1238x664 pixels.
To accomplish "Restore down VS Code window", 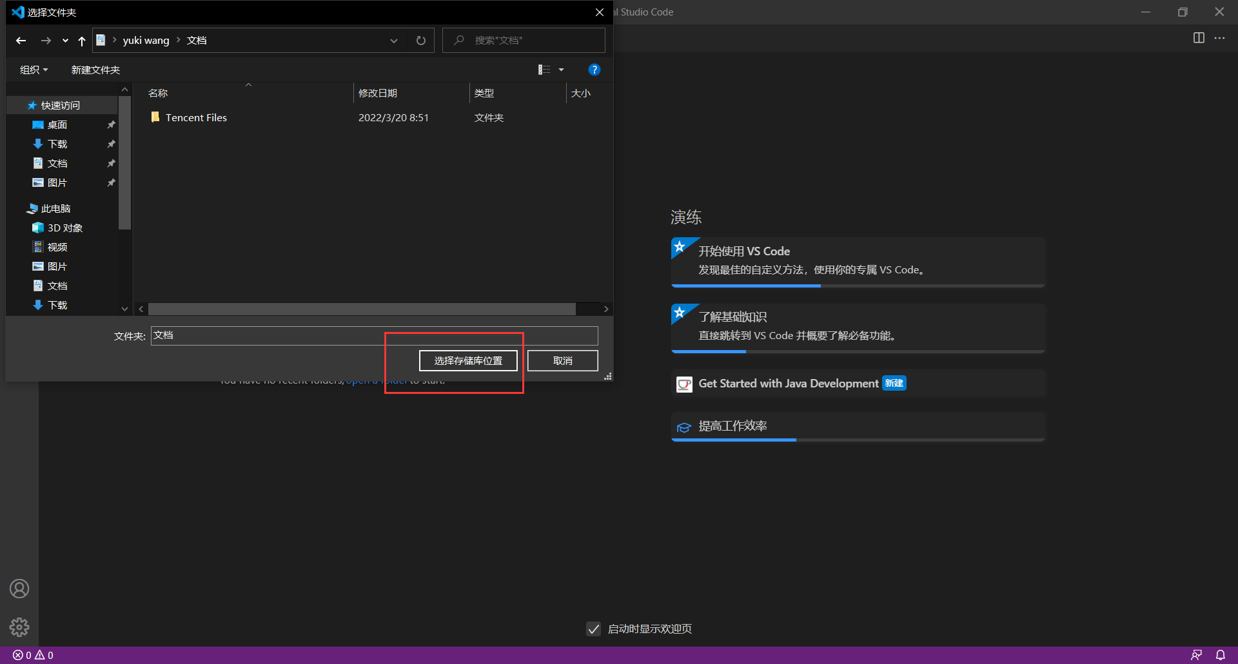I will tap(1183, 12).
